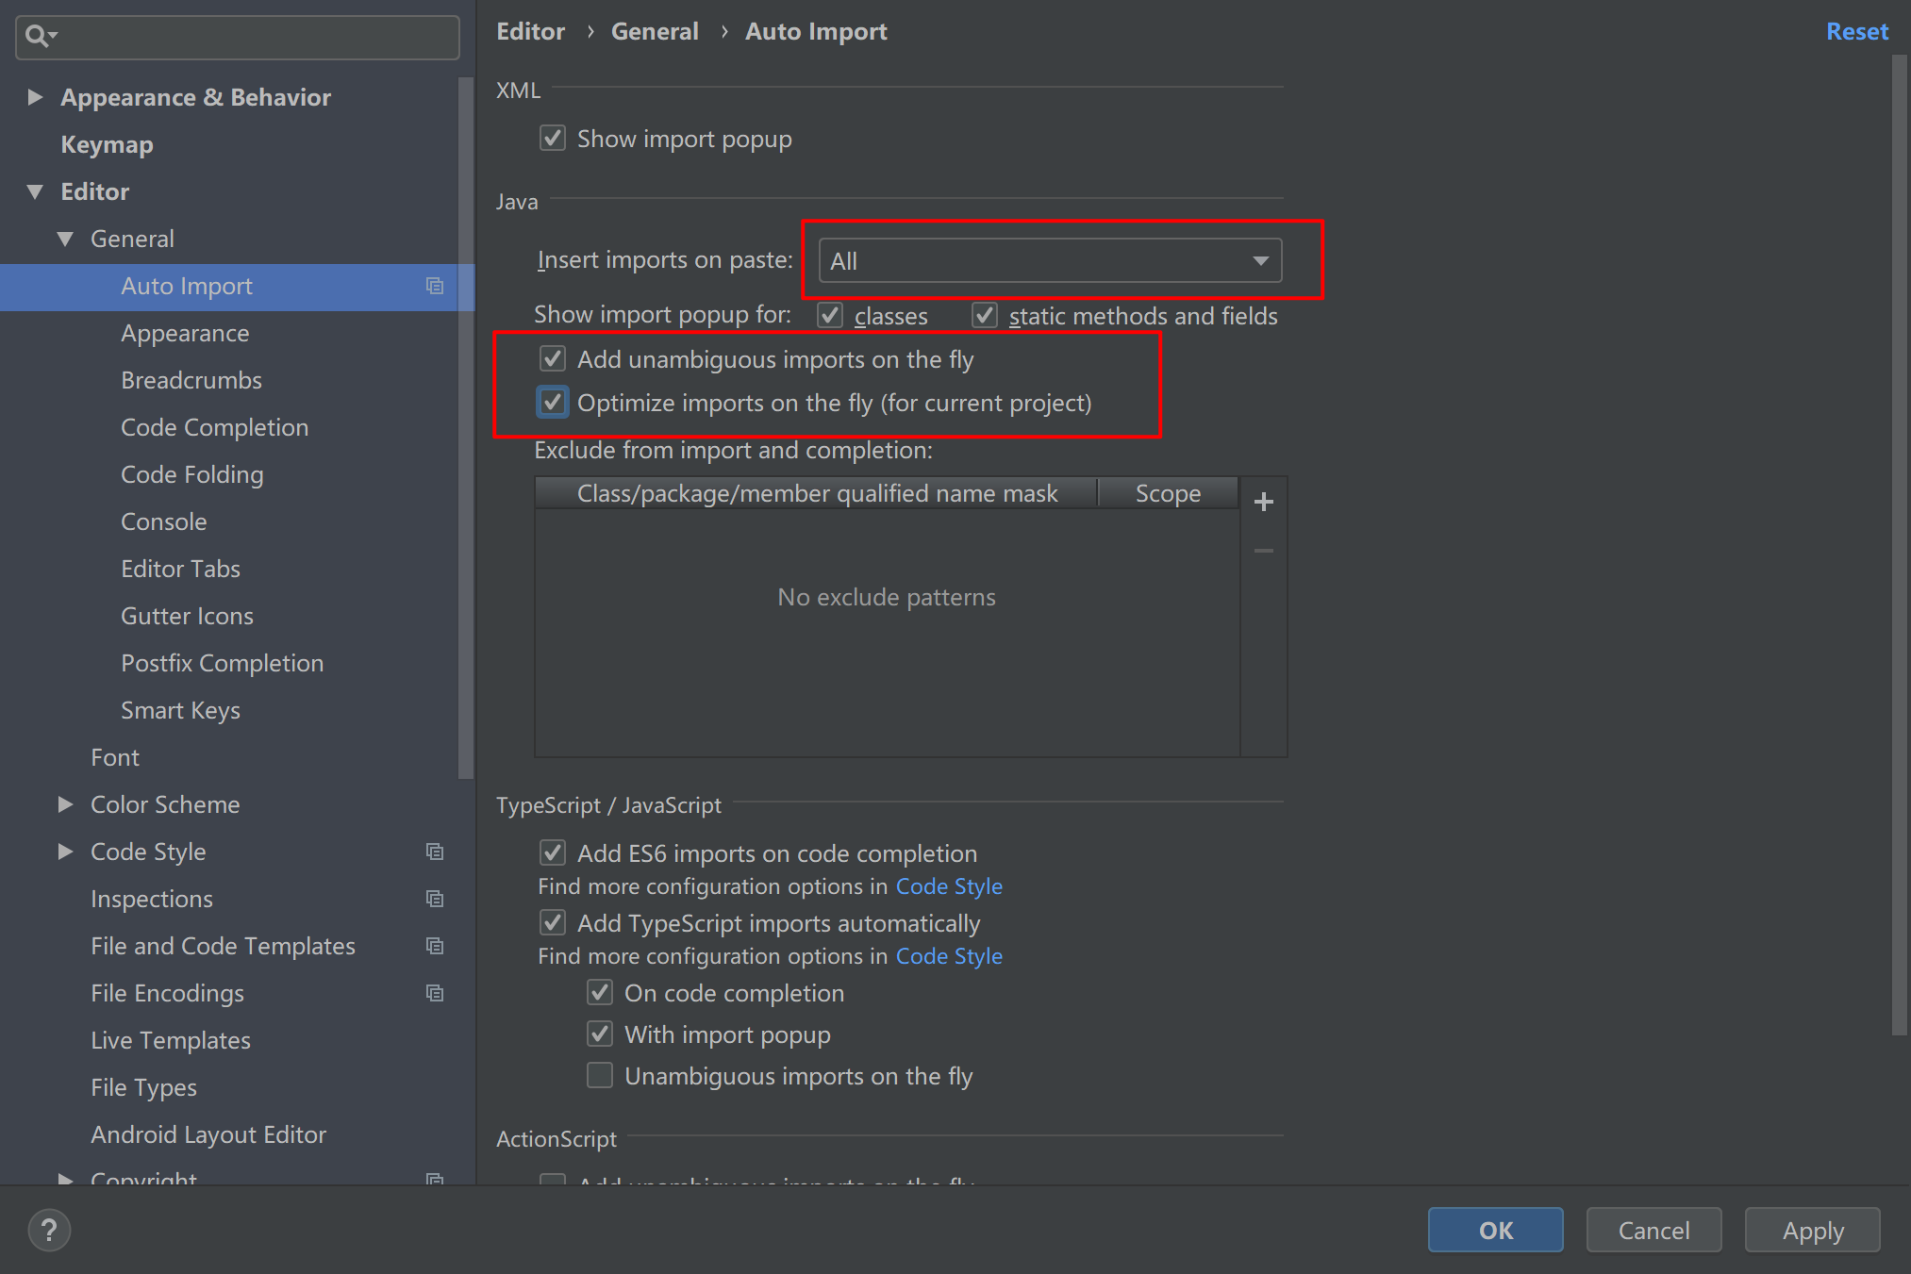Click project-level icon beside File Encodings
This screenshot has height=1274, width=1911.
coord(435,993)
